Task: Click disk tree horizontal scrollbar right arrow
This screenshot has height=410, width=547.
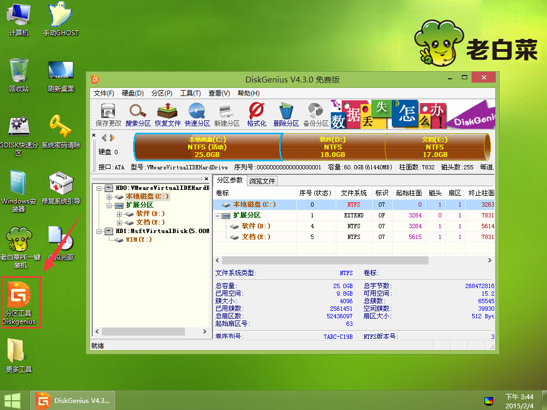Action: (x=204, y=331)
